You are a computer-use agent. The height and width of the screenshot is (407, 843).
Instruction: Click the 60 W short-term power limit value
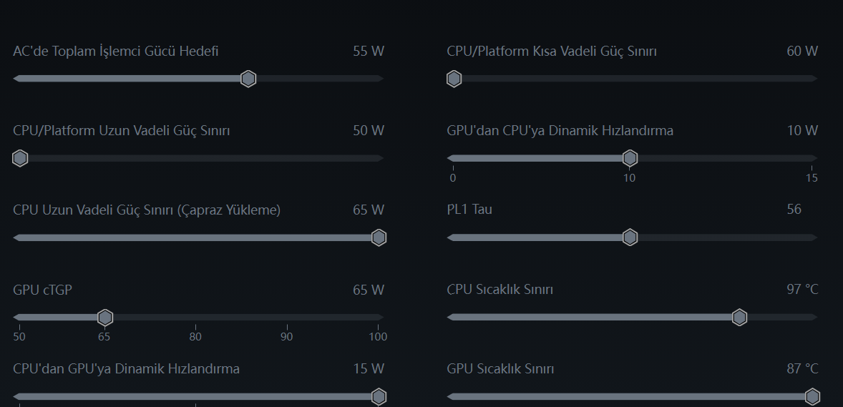(802, 52)
